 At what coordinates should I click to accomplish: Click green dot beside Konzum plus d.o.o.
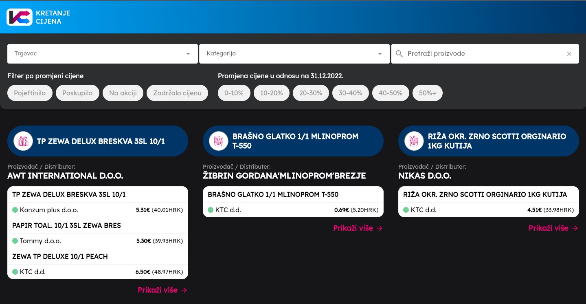click(x=15, y=210)
